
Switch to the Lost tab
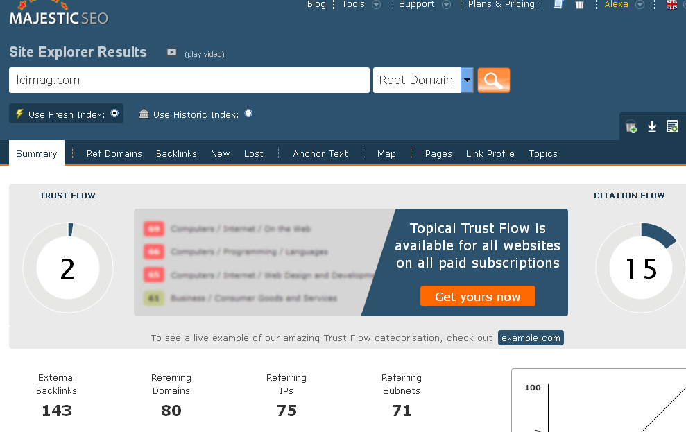(x=254, y=153)
